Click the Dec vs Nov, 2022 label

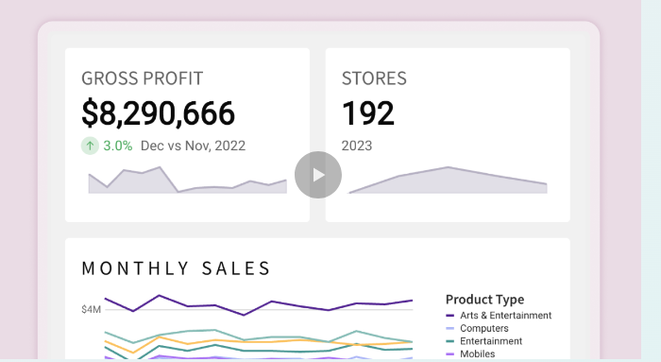193,146
